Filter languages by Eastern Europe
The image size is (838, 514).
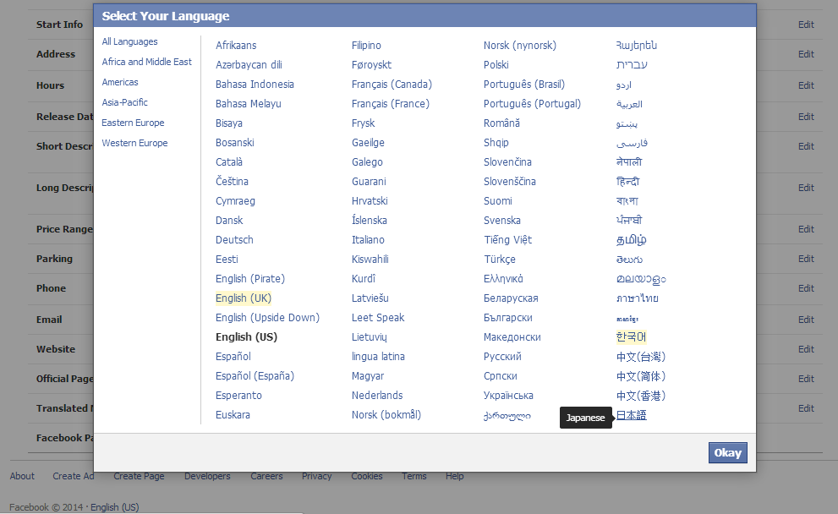[133, 123]
